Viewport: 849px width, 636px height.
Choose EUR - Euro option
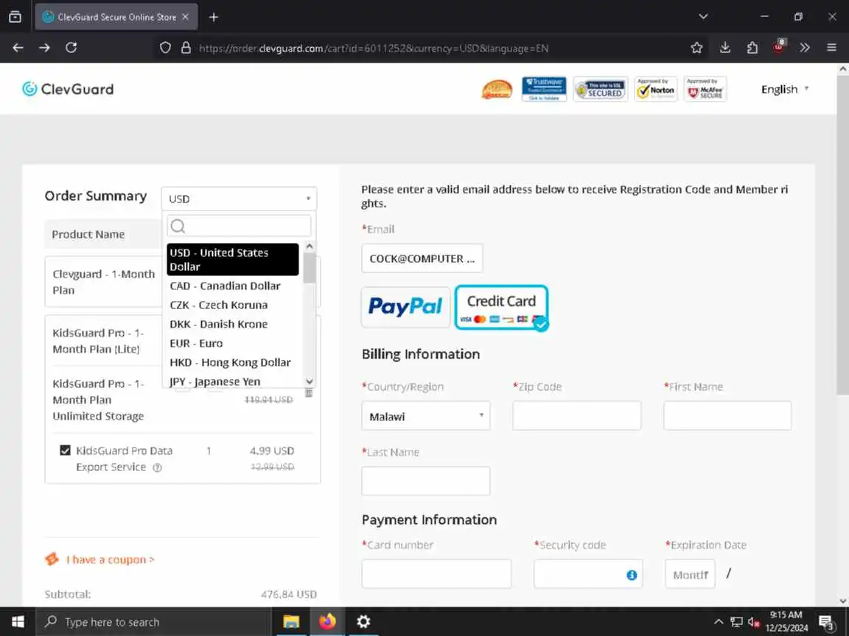tap(234, 344)
